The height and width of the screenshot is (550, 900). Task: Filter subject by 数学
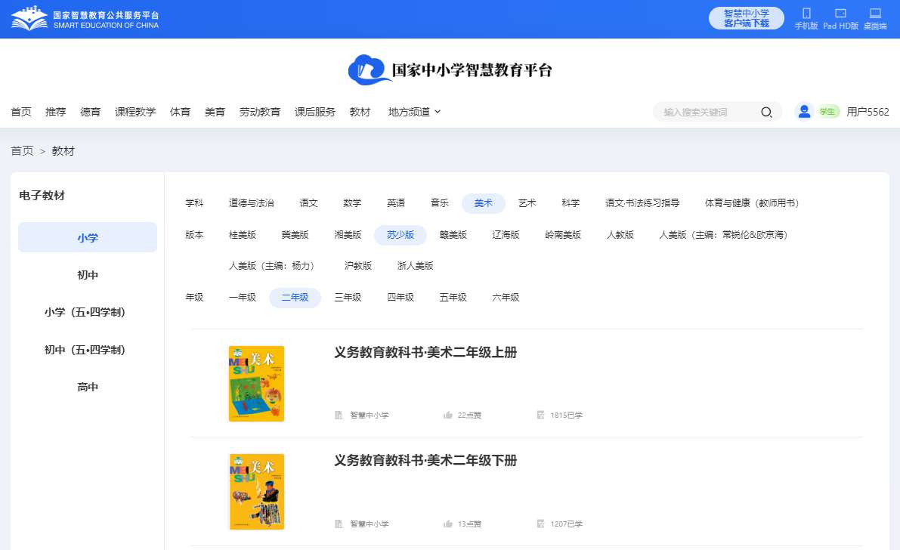(352, 203)
